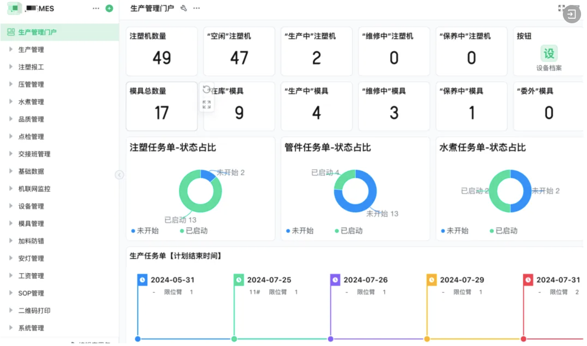Click the red timeline dot under 2024-07-31
587x346 pixels.
click(524, 339)
